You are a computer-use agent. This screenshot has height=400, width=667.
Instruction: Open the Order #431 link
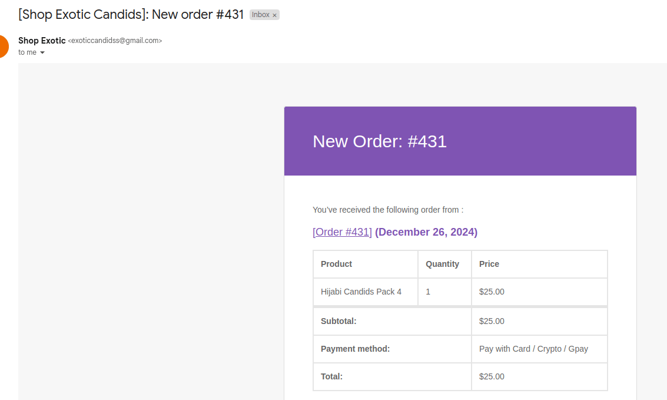click(x=342, y=232)
